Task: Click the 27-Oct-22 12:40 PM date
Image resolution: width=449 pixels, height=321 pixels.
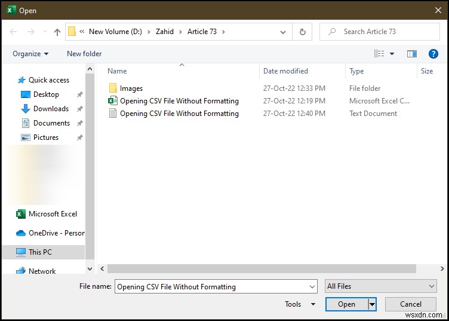Action: coord(294,114)
